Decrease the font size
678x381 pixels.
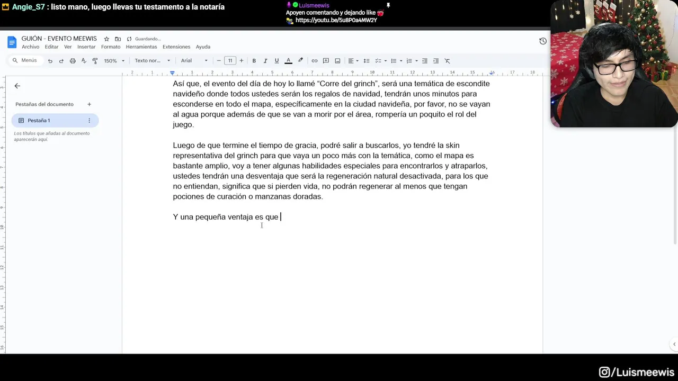[x=219, y=61]
